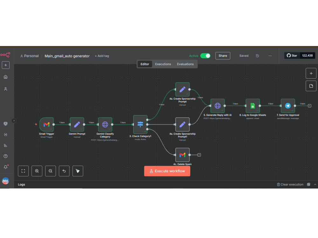This screenshot has width=318, height=238.
Task: Click the Add tag link
Action: coord(102,56)
